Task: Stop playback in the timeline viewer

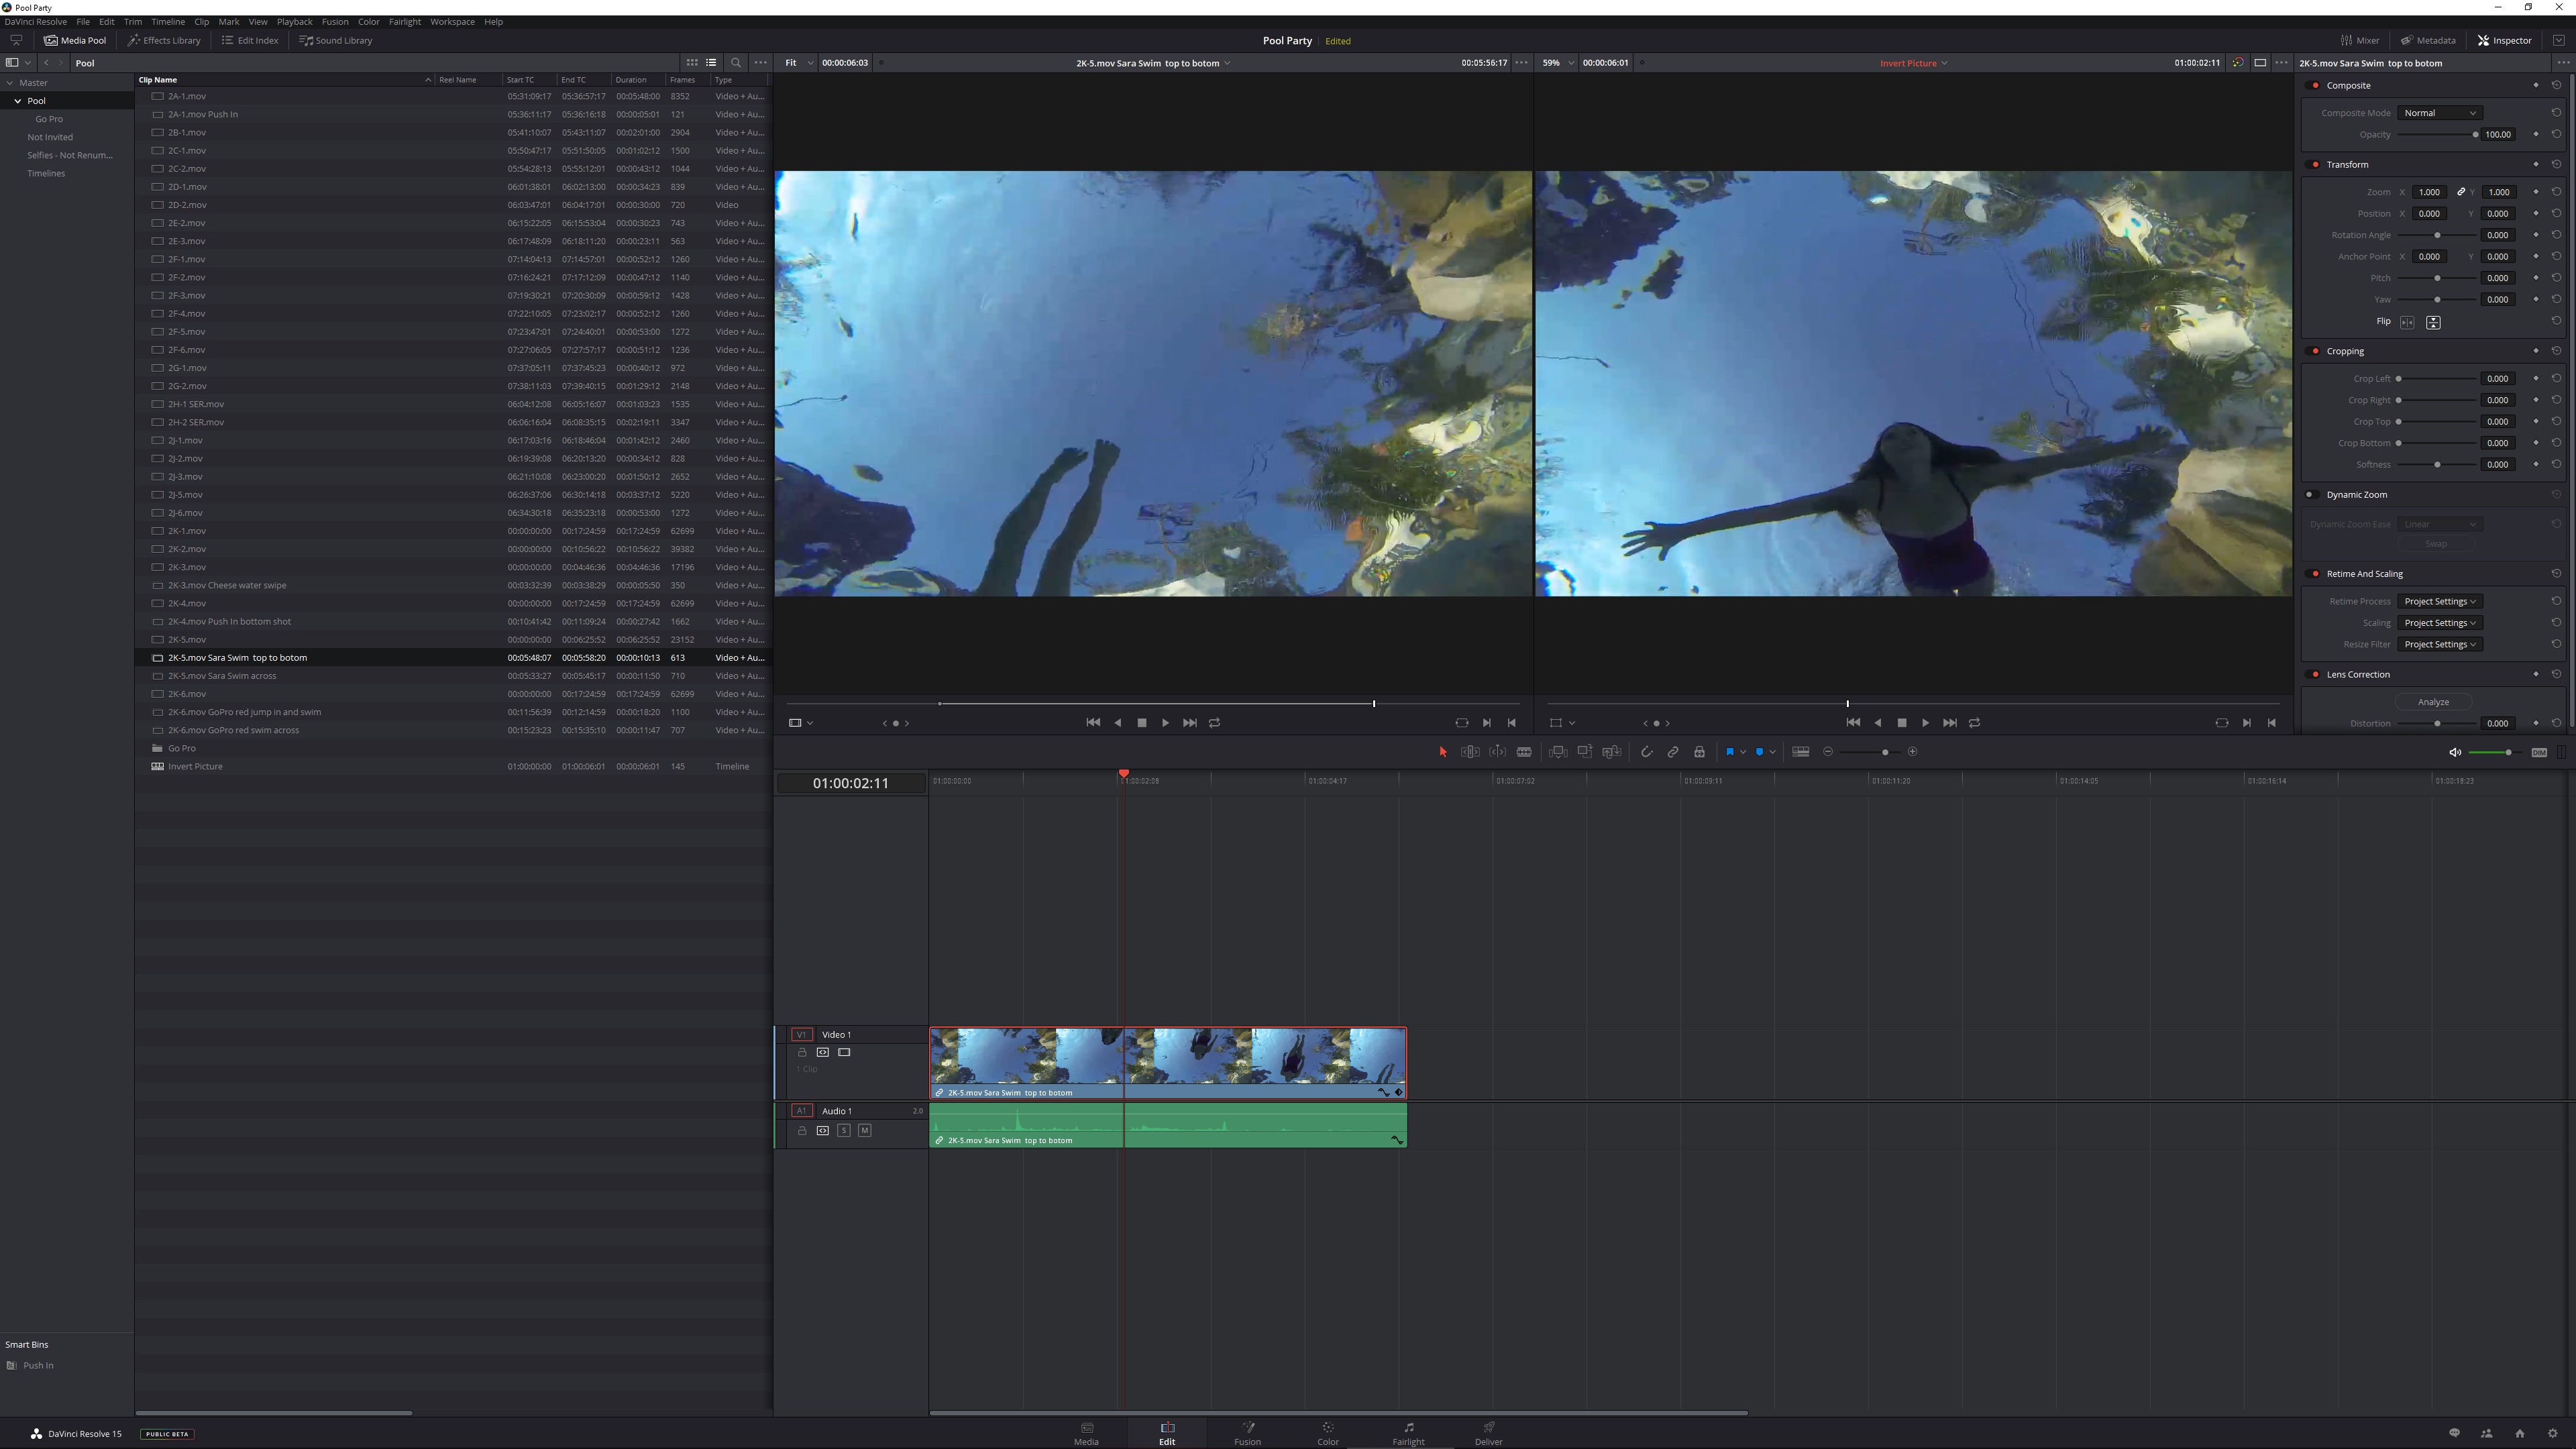Action: pos(1901,723)
